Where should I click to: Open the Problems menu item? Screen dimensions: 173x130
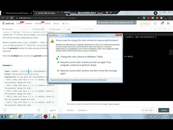(29, 24)
